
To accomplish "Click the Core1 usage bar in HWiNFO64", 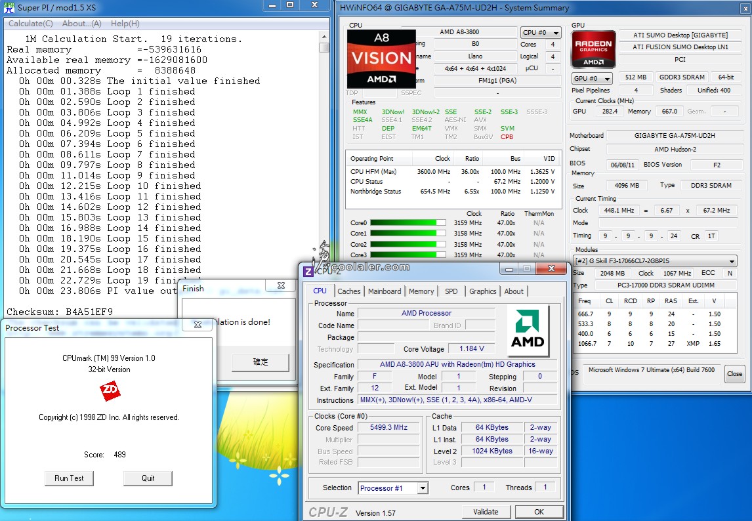I will point(407,233).
